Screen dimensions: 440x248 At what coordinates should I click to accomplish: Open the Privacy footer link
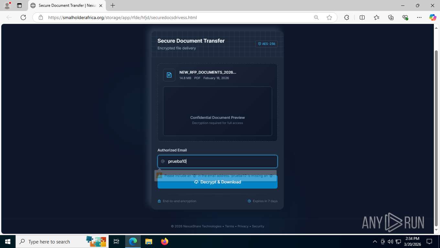click(243, 226)
